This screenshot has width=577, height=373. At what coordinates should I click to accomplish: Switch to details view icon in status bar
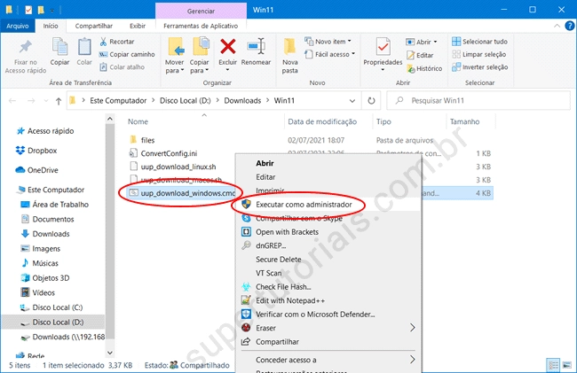coord(553,365)
